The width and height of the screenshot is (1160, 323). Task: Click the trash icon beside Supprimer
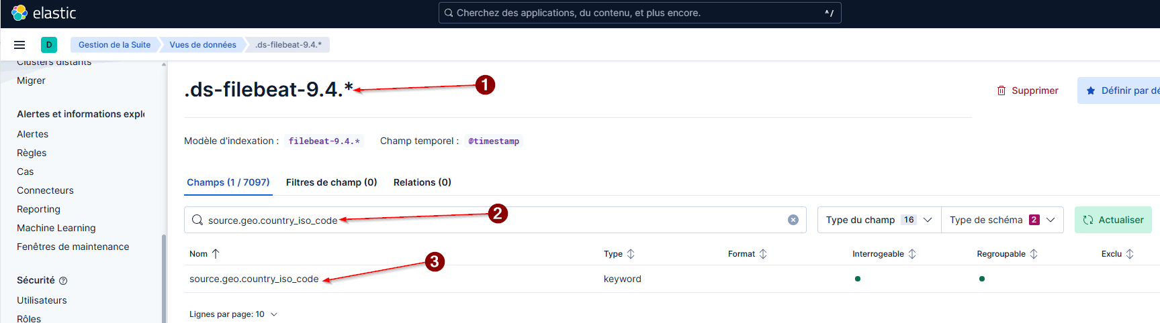tap(1001, 90)
